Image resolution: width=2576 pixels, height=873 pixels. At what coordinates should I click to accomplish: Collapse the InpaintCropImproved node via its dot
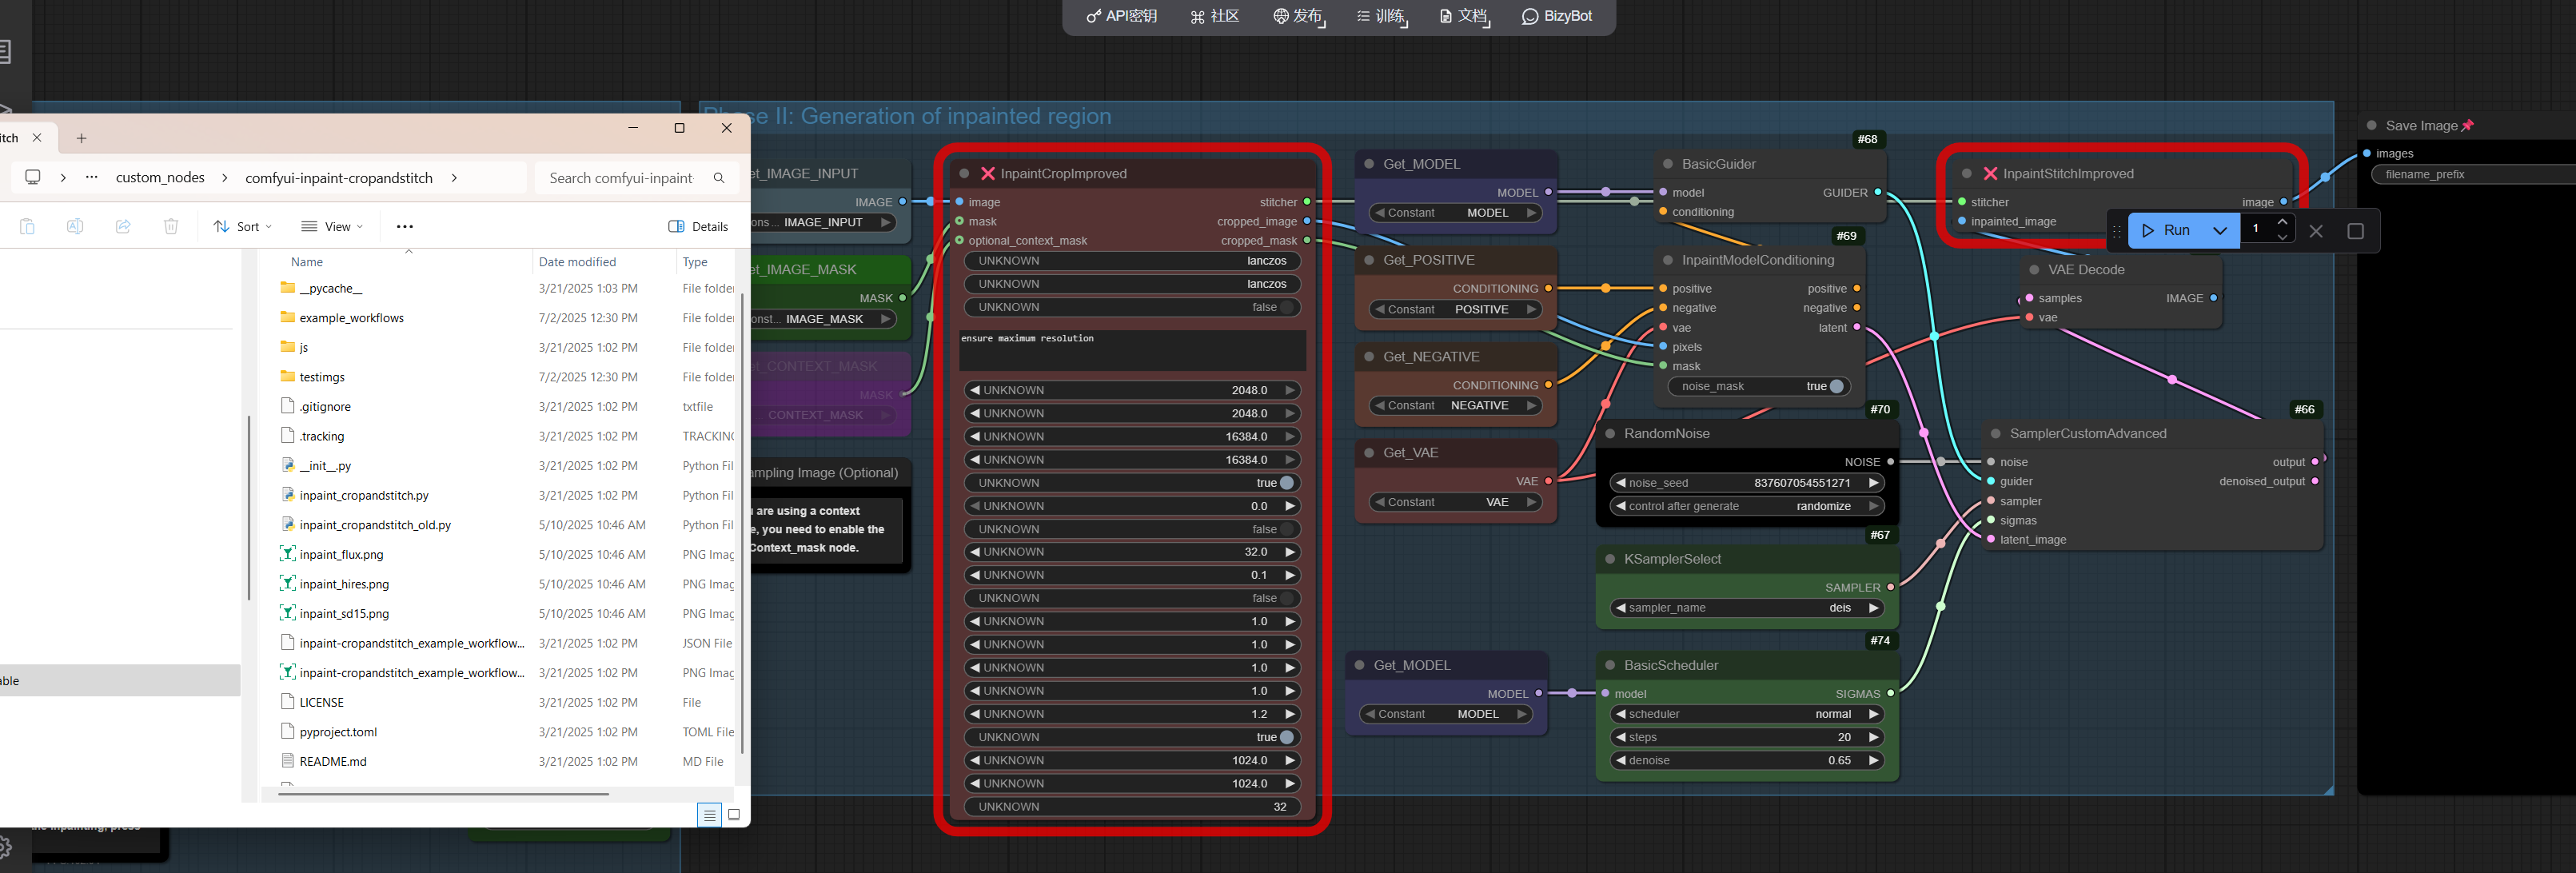pyautogui.click(x=964, y=173)
